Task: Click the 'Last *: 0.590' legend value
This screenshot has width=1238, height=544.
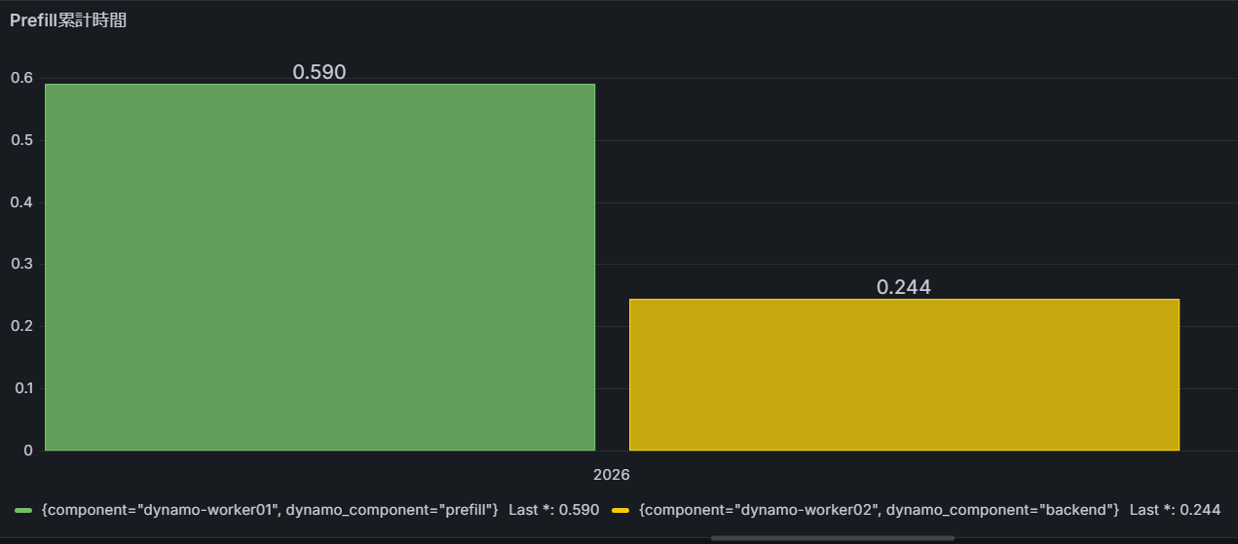Action: (553, 510)
